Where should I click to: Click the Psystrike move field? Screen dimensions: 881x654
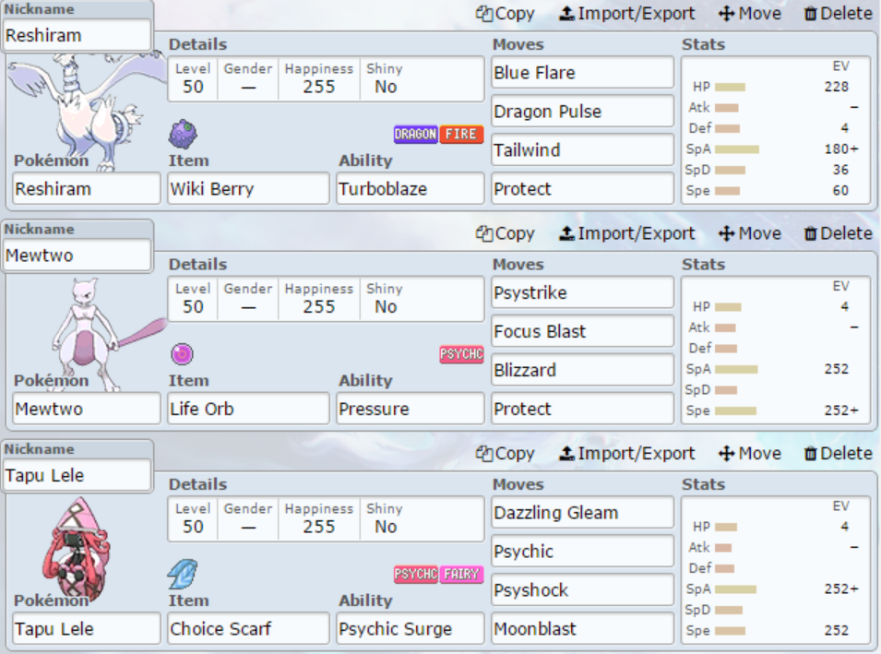[583, 292]
